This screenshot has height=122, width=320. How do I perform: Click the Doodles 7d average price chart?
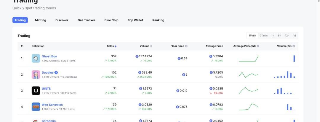point(249,74)
